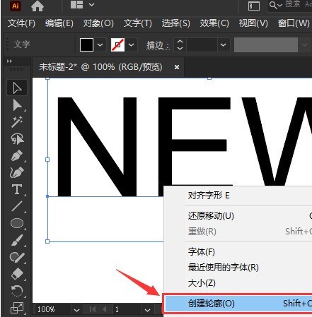The height and width of the screenshot is (317, 312).
Task: Open the 窗口(W) menu
Action: [x=294, y=23]
